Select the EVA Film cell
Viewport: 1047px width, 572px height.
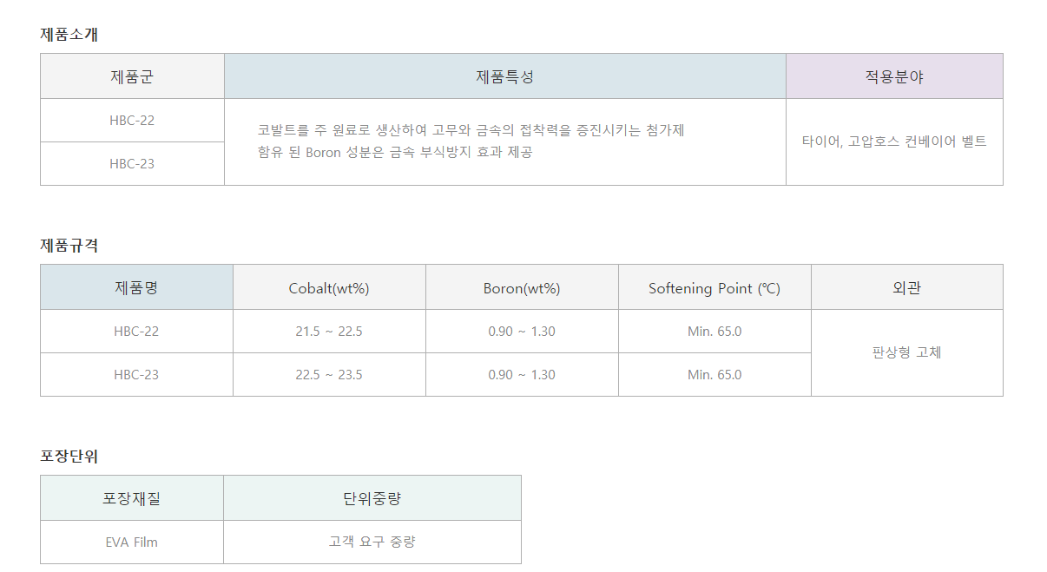point(132,542)
